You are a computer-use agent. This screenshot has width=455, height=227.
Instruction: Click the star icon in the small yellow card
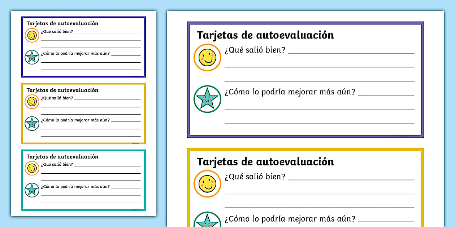tap(32, 124)
